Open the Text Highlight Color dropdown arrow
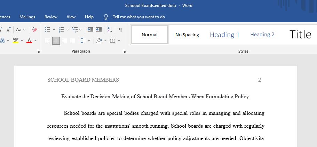317x147 pixels. 22,40
